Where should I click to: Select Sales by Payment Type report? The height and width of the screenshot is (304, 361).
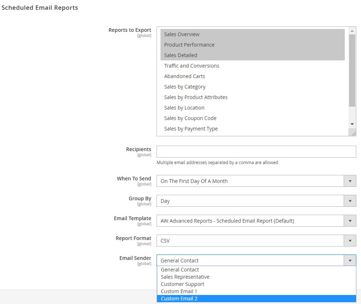click(191, 129)
